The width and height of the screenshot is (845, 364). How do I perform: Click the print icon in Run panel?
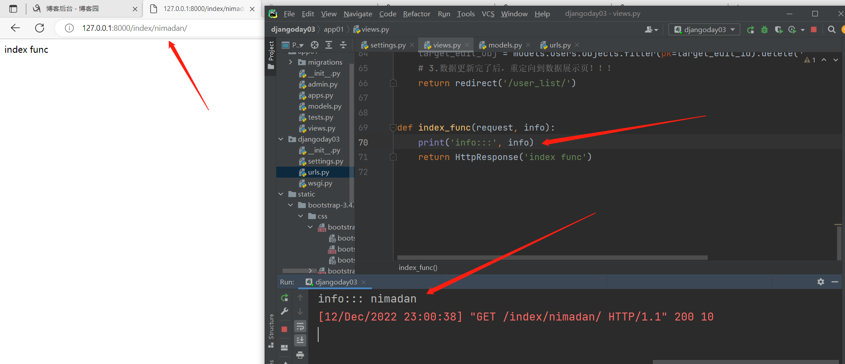coord(300,355)
